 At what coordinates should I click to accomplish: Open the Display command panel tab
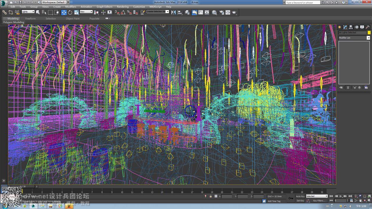tap(362, 27)
